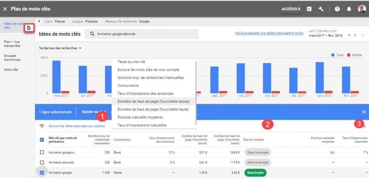
Task: Open the user profile avatar
Action: 362,9
